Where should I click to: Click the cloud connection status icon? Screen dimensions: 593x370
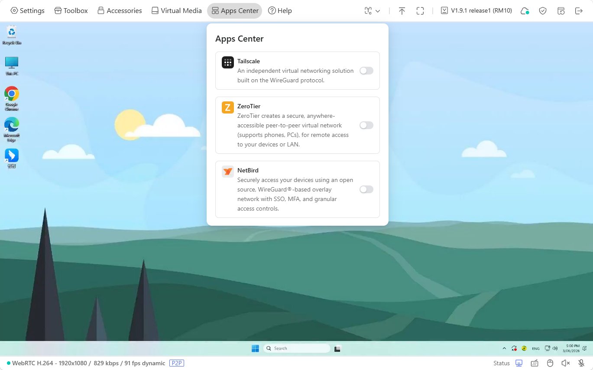point(525,11)
